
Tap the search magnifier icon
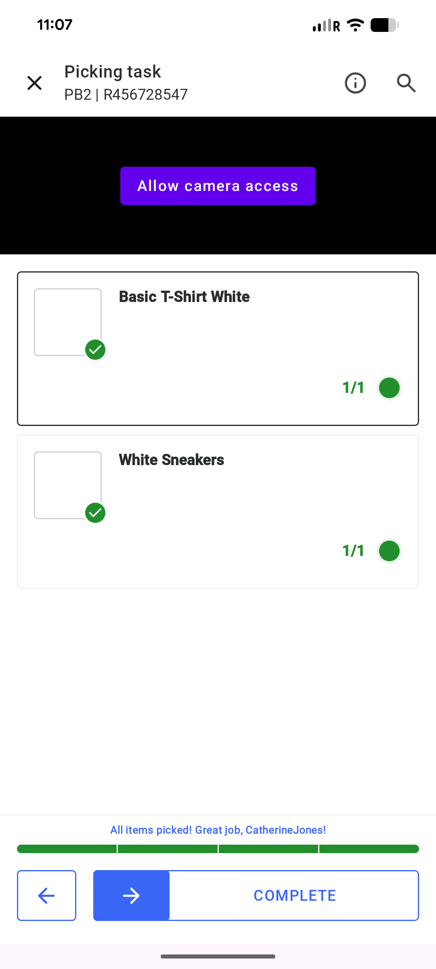click(406, 83)
